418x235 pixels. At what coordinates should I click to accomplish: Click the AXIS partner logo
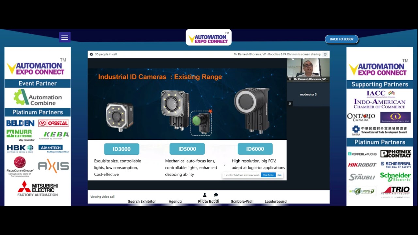tap(54, 166)
